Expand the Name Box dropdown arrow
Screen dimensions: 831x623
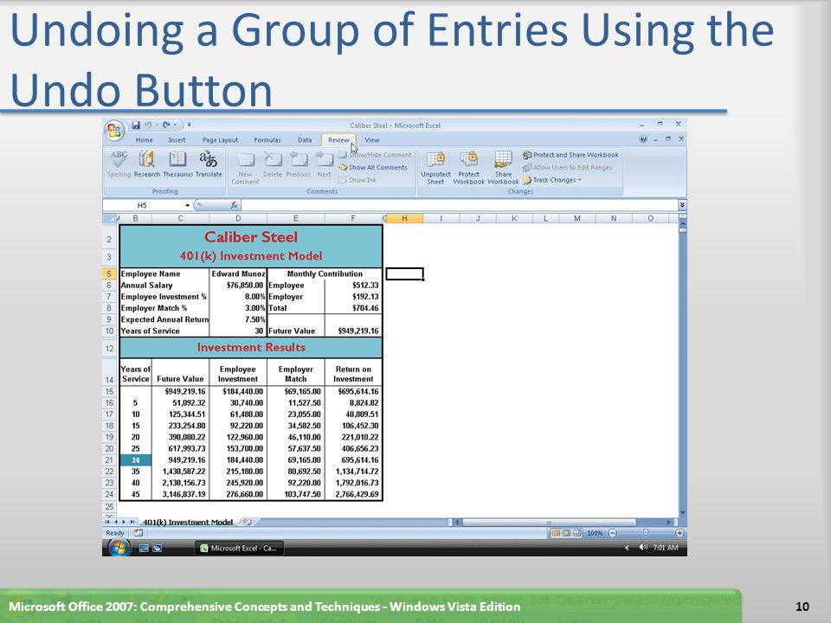tap(188, 206)
